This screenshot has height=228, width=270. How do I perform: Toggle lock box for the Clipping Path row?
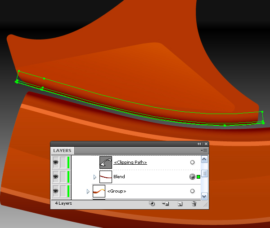point(63,162)
